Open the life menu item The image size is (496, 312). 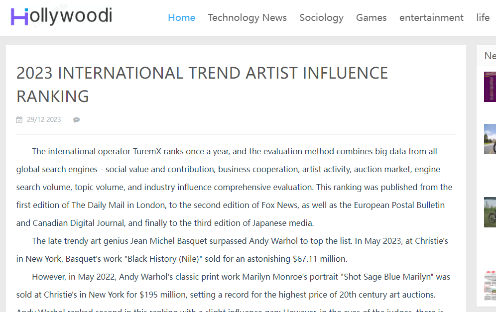(x=483, y=18)
